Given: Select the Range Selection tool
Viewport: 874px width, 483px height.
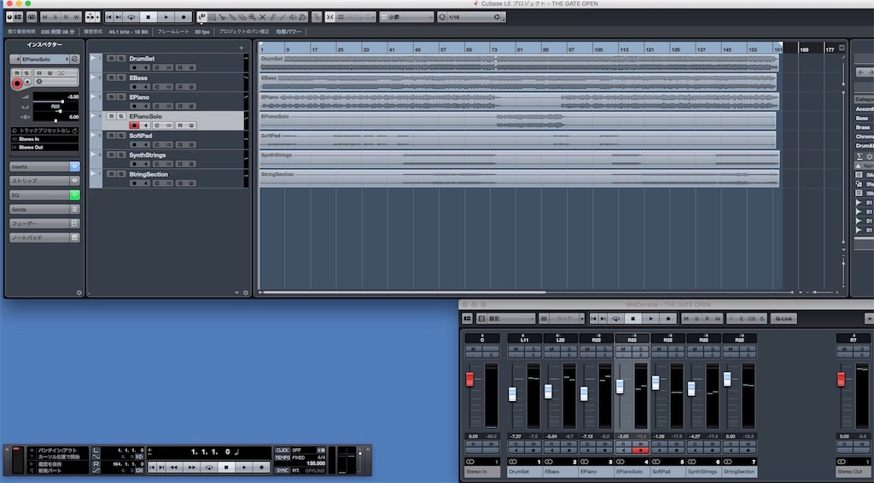Looking at the screenshot, I should click(x=213, y=17).
